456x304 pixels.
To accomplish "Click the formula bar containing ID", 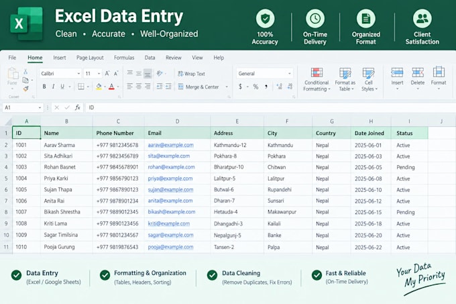I will pos(270,107).
